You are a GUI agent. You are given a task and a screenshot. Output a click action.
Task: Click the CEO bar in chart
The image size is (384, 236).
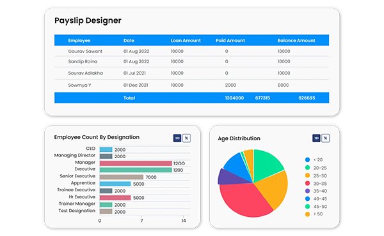pyautogui.click(x=106, y=149)
